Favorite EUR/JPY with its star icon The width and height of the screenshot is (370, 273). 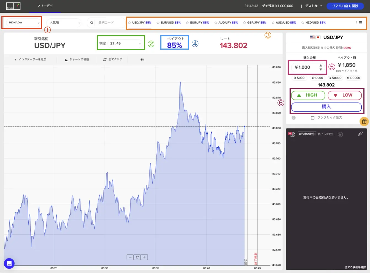[187, 23]
